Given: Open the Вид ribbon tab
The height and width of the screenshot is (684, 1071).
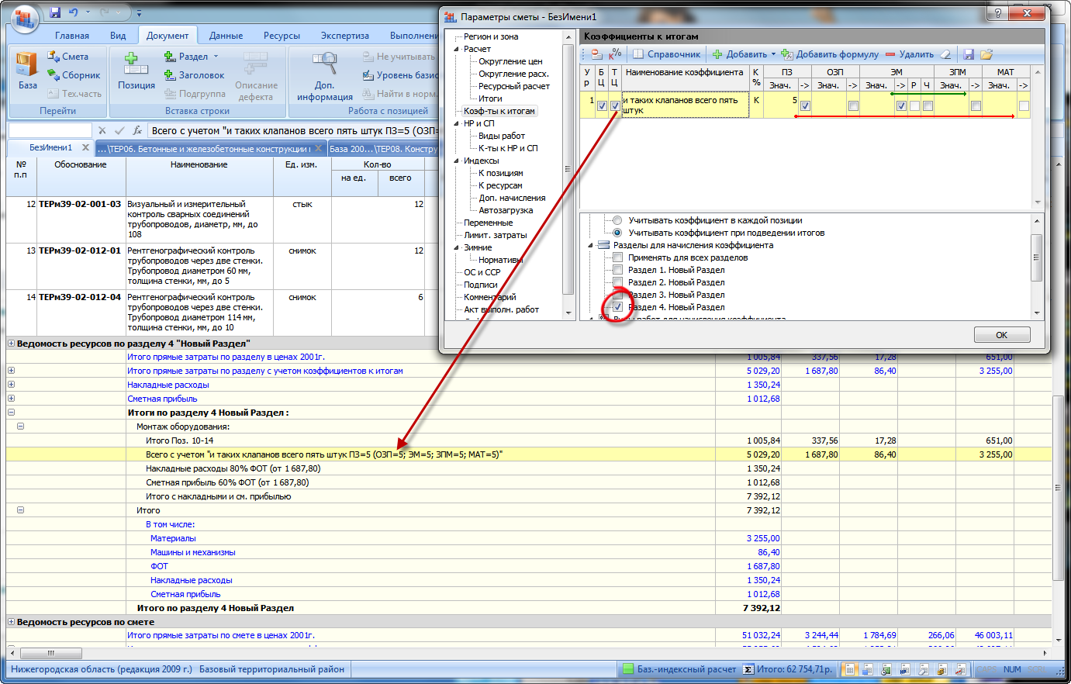Looking at the screenshot, I should coord(118,36).
